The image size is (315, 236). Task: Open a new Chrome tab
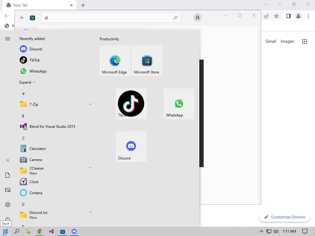[83, 5]
